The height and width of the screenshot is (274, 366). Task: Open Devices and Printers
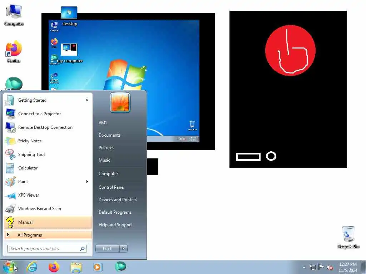click(118, 200)
